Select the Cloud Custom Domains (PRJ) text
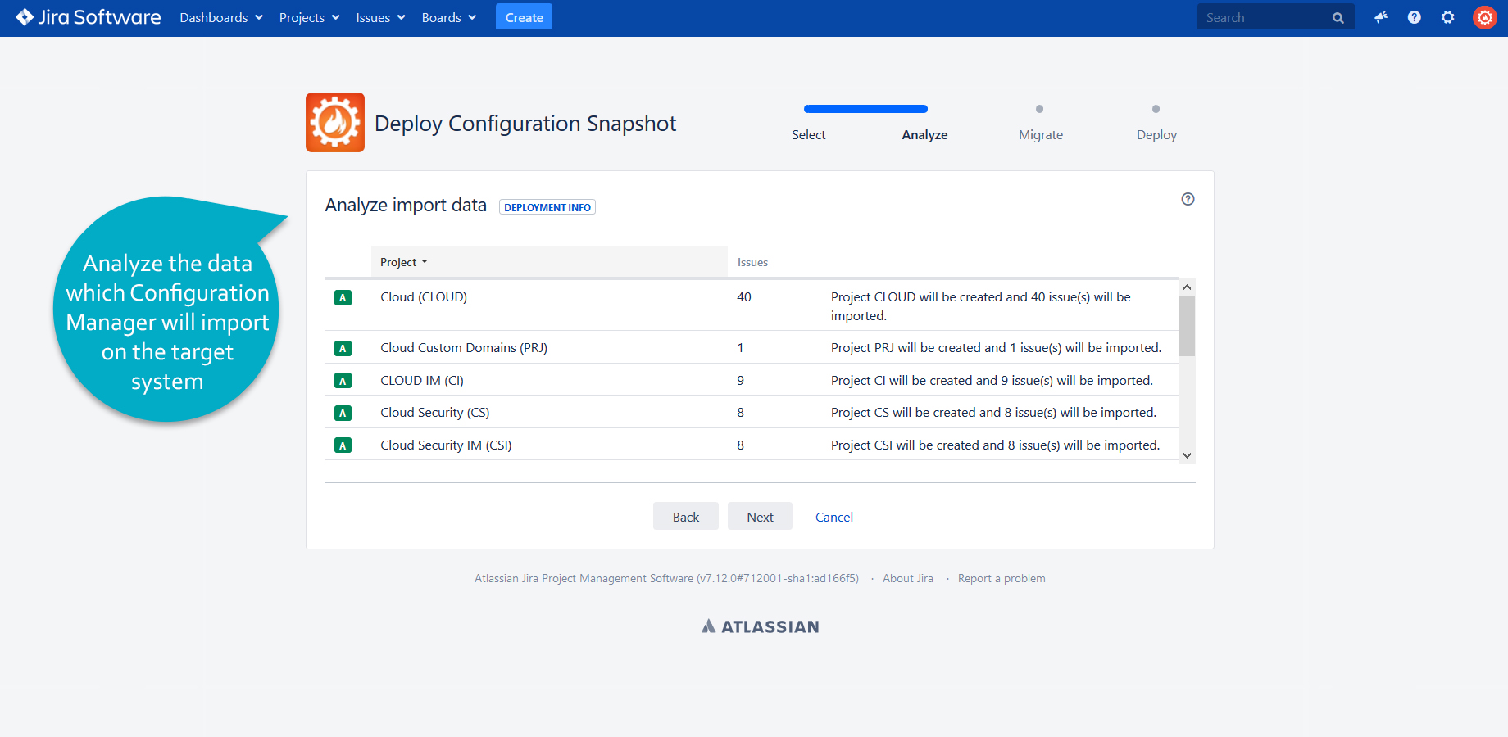The height and width of the screenshot is (737, 1508). tap(464, 348)
